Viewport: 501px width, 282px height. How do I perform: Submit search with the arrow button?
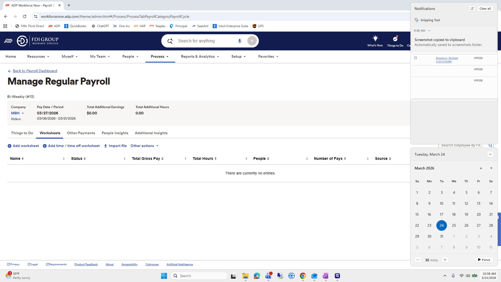tap(252, 41)
